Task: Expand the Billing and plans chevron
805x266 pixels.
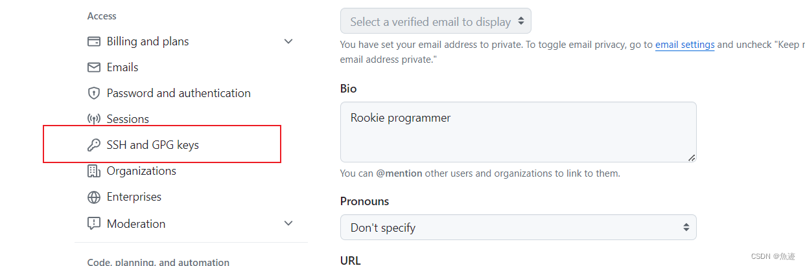Action: (x=289, y=41)
